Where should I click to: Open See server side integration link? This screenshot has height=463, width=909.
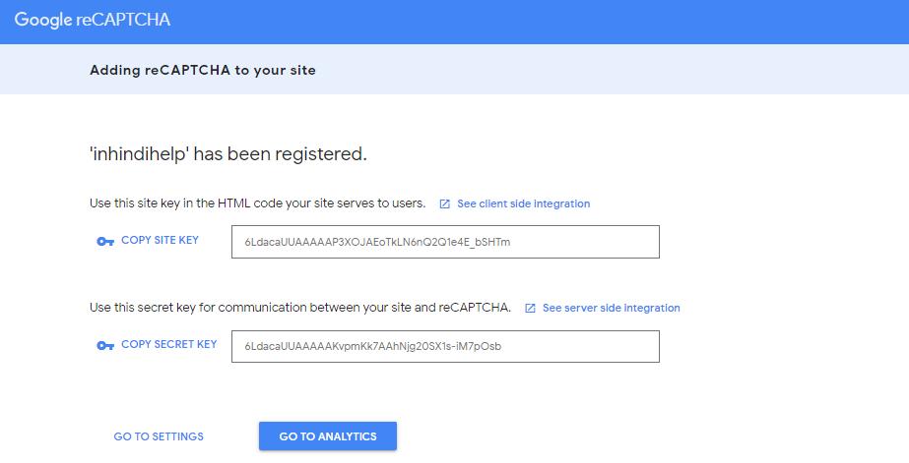611,308
